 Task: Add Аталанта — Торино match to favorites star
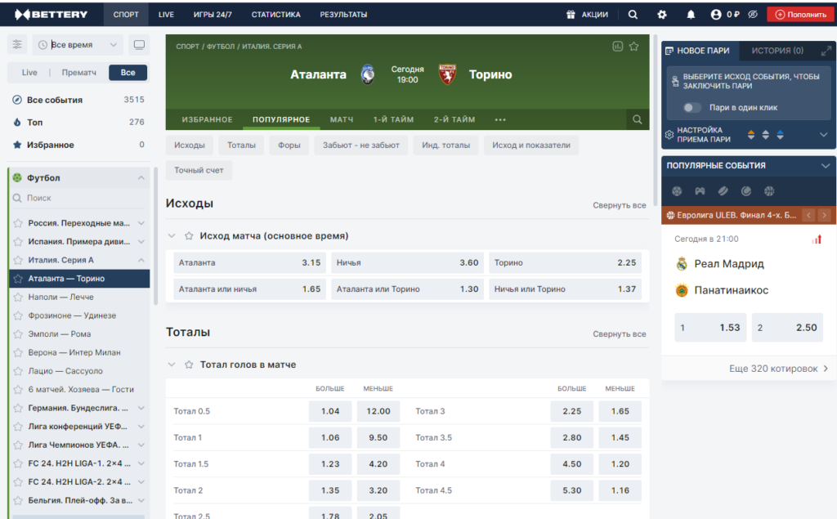[633, 47]
